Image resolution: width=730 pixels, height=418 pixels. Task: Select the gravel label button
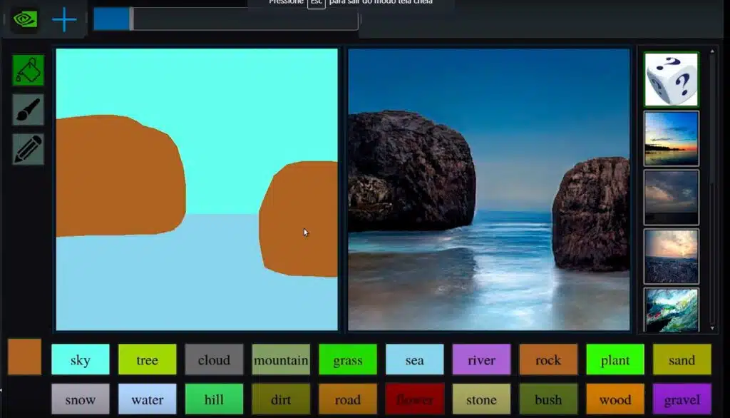[x=682, y=399]
